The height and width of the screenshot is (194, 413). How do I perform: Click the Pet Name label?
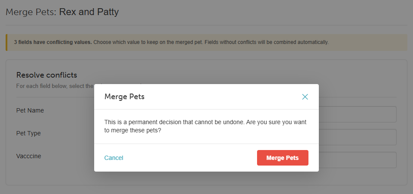pos(30,110)
